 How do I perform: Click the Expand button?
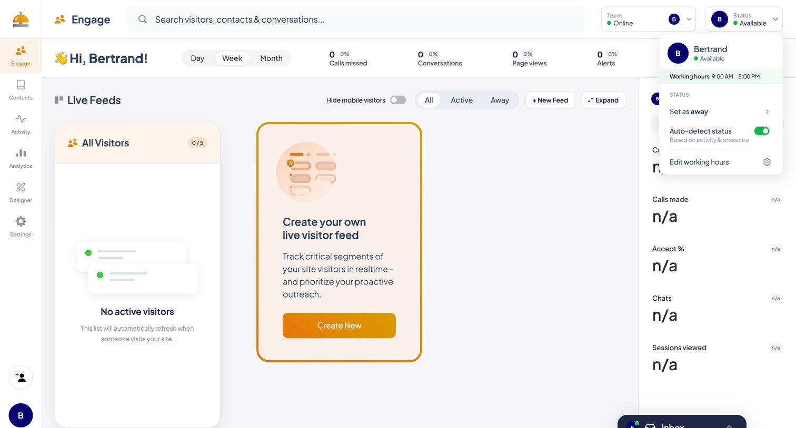point(603,100)
